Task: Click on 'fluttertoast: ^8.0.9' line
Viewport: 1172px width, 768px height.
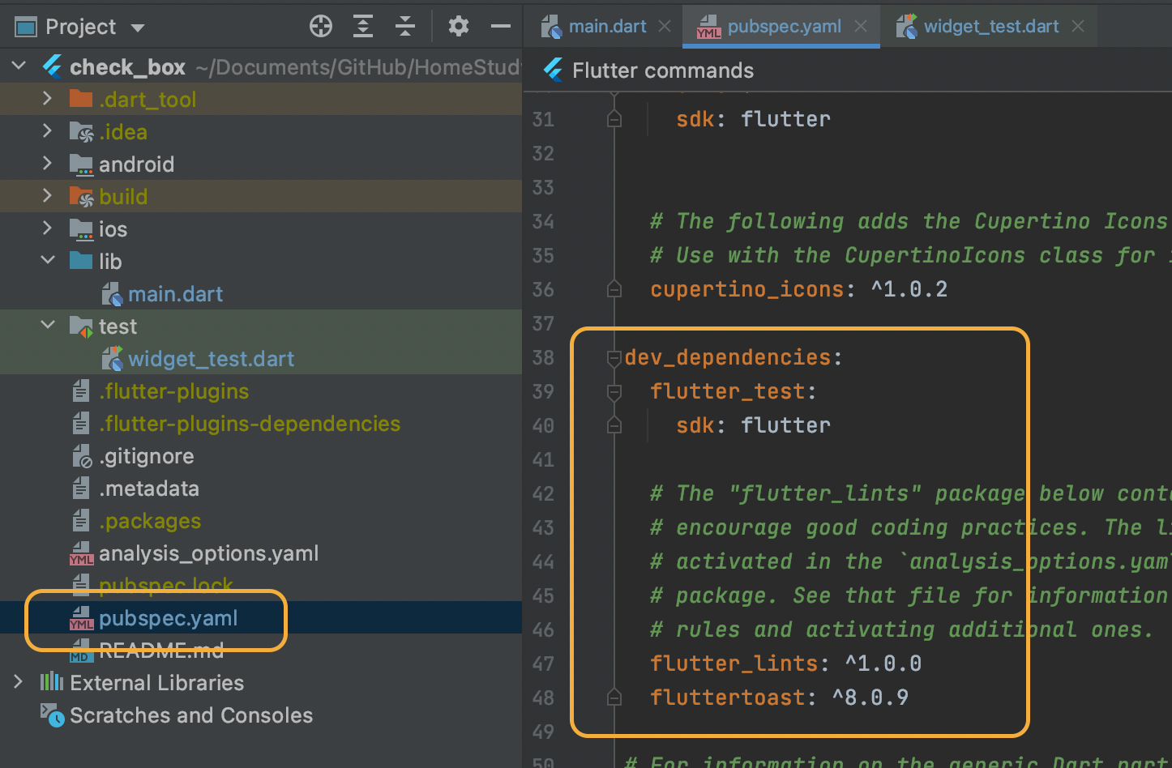Action: point(779,698)
